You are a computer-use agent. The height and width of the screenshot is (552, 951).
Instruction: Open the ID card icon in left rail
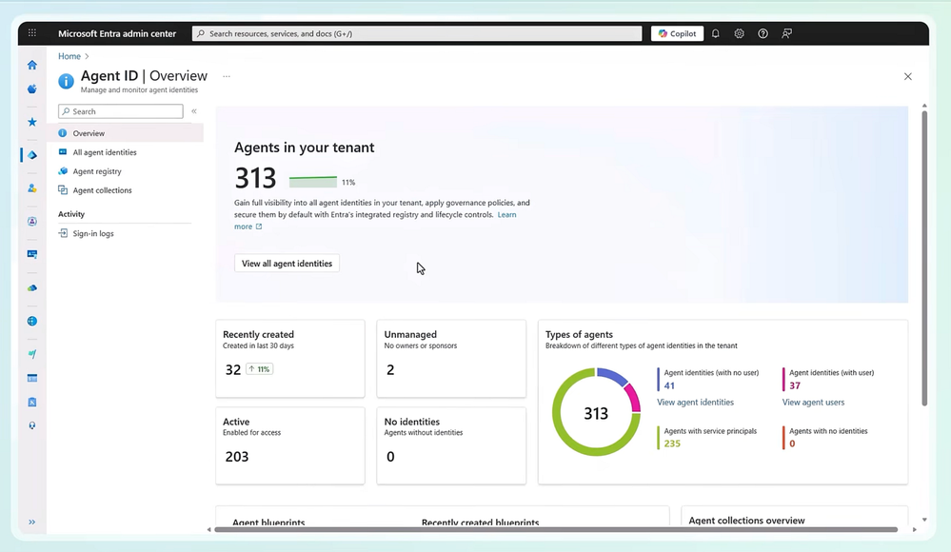click(x=32, y=254)
